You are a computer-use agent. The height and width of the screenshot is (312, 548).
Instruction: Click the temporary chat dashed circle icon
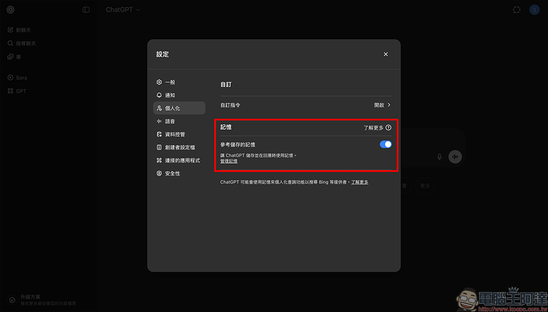pos(517,10)
